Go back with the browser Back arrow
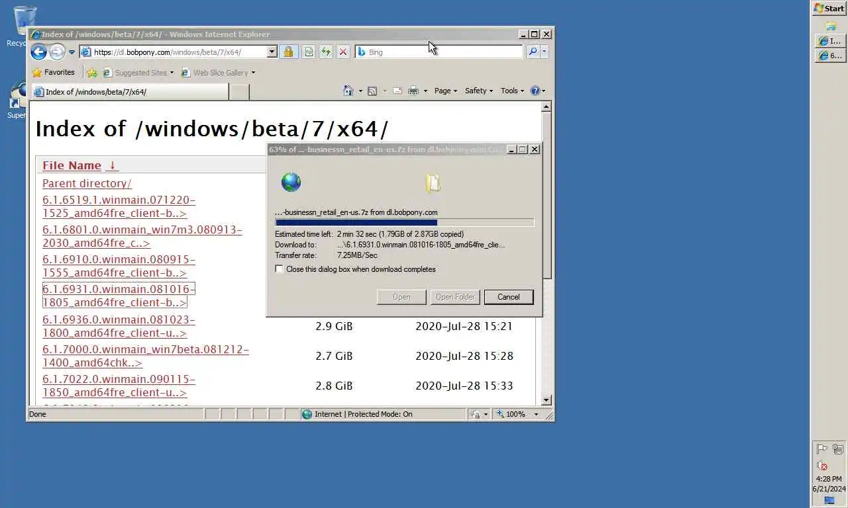 (x=38, y=52)
